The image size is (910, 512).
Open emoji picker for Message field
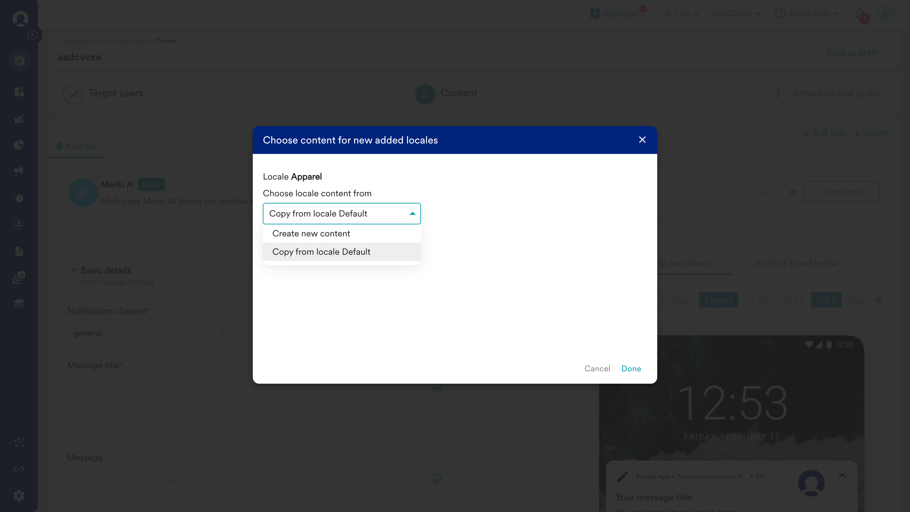tap(437, 478)
